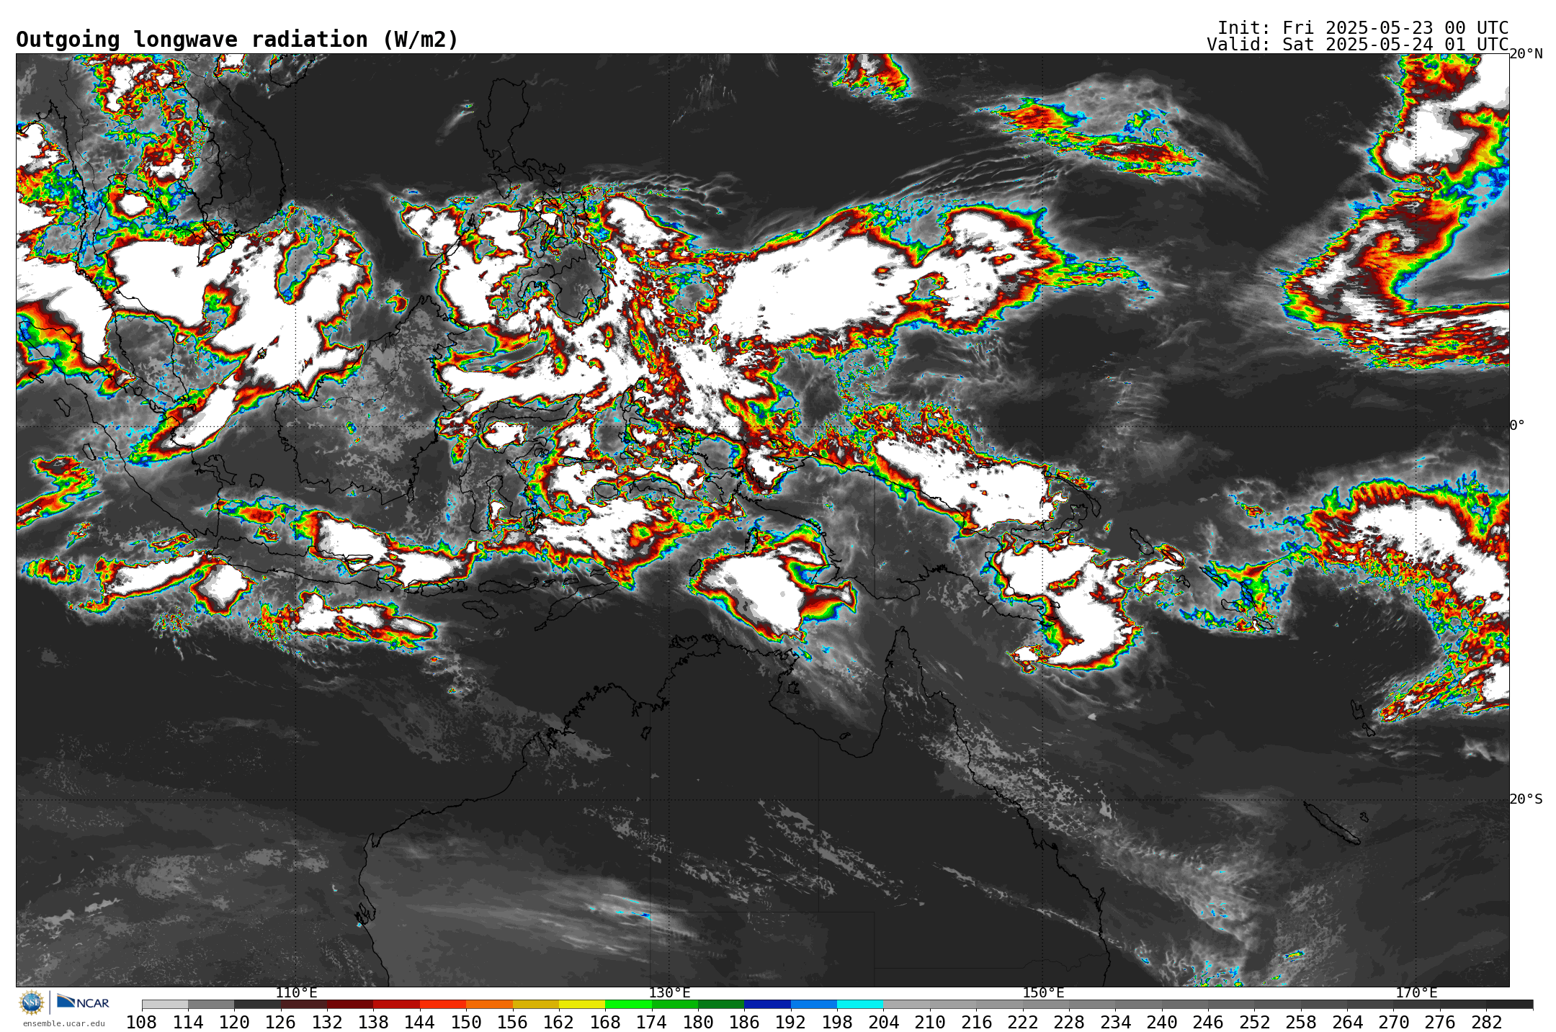This screenshot has width=1556, height=1032.
Task: Pick the medium blue 192–198 colorbar swatch
Action: [x=814, y=1004]
